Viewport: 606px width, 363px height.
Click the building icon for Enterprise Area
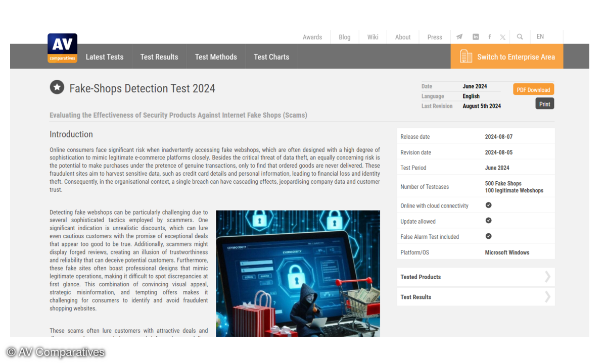tap(465, 57)
